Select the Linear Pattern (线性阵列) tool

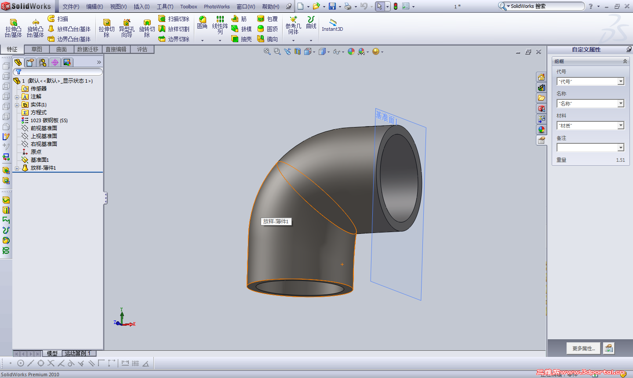[220, 25]
